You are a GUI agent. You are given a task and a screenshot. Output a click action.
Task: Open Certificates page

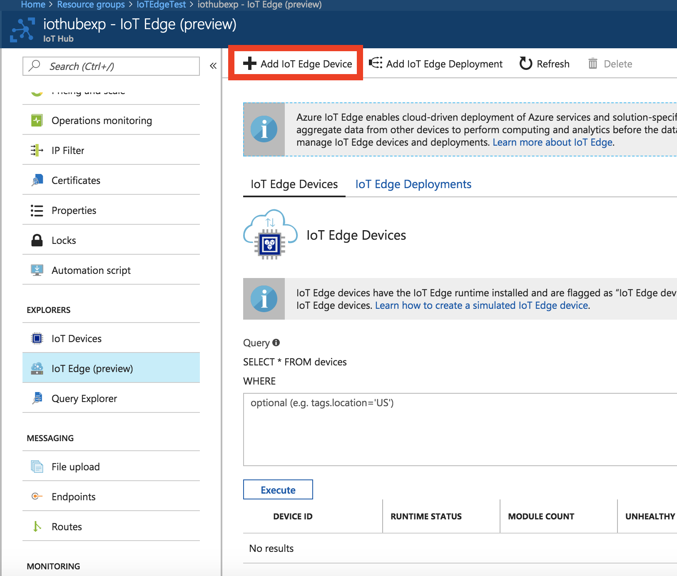pyautogui.click(x=111, y=180)
